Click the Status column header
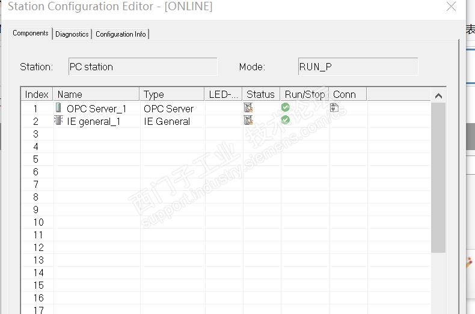 coord(261,94)
